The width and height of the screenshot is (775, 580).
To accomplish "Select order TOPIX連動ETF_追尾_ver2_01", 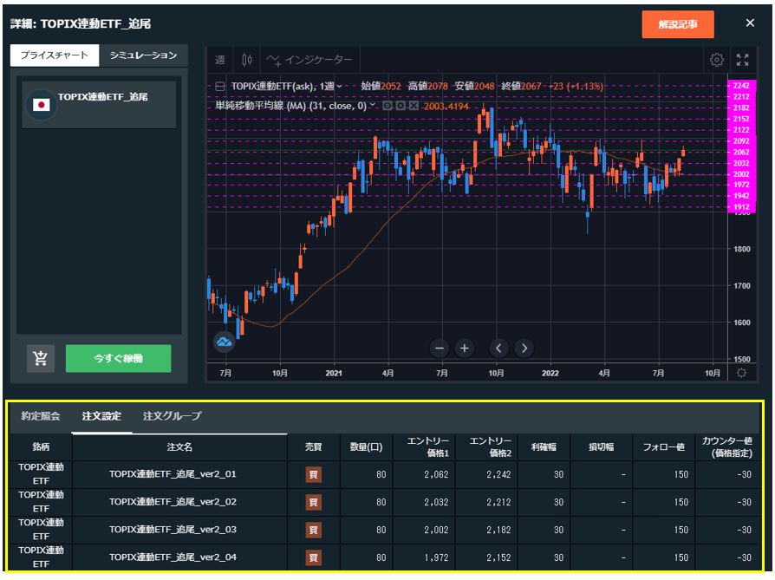I will coord(173,474).
